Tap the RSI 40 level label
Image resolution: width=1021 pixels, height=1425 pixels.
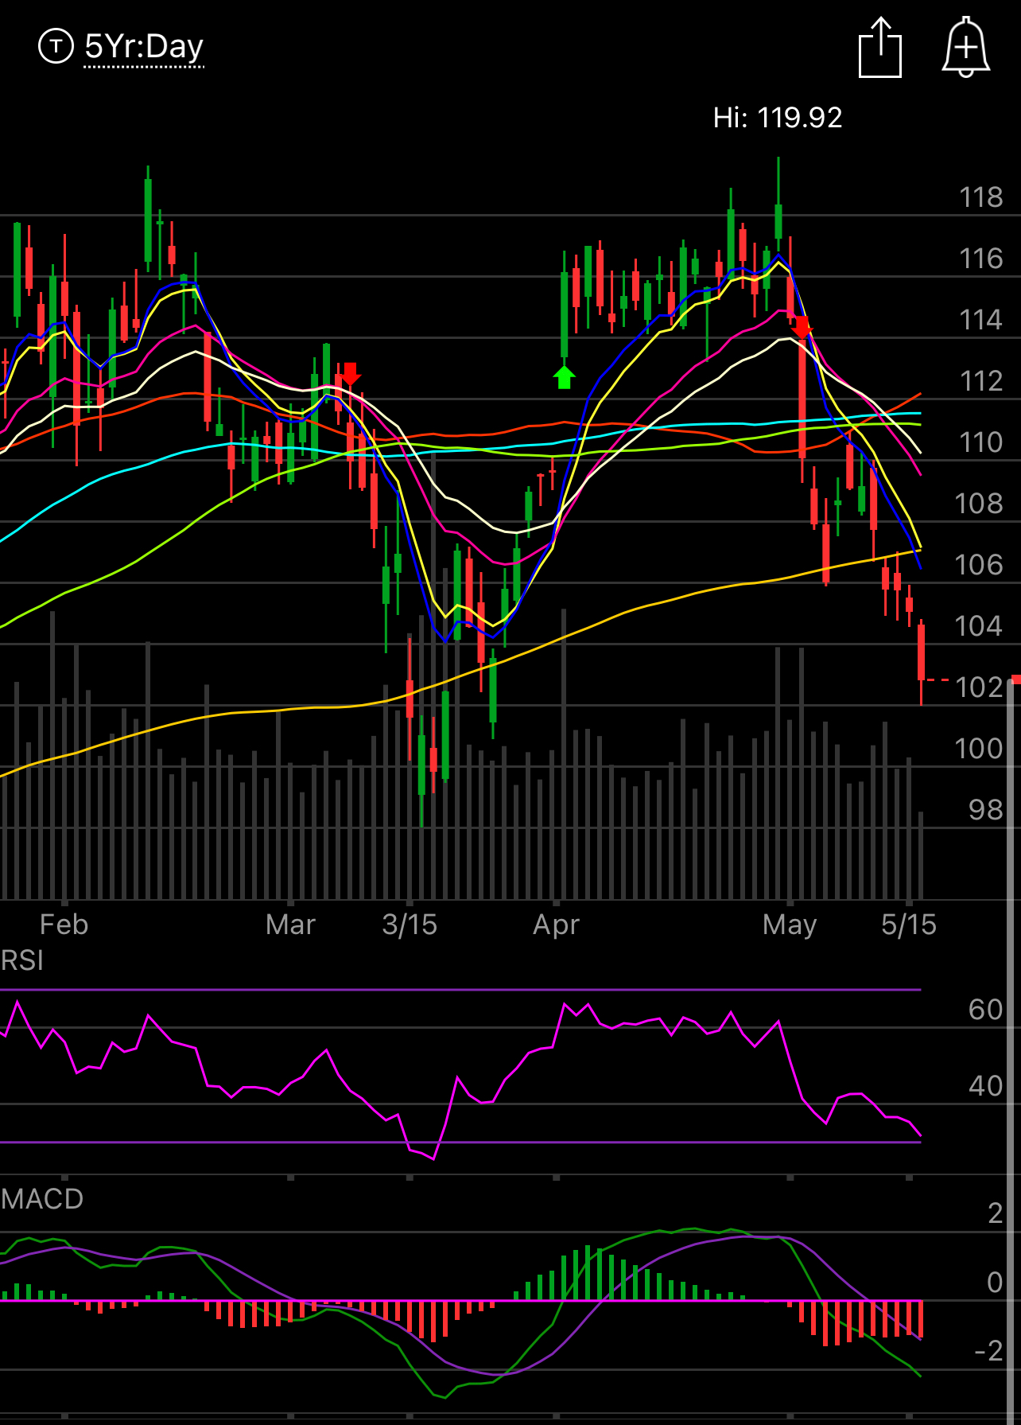986,1086
